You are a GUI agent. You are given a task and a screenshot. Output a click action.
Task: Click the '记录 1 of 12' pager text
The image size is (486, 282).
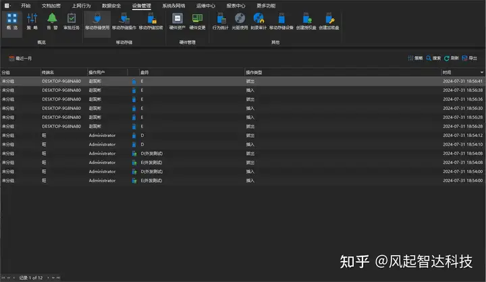click(x=31, y=278)
